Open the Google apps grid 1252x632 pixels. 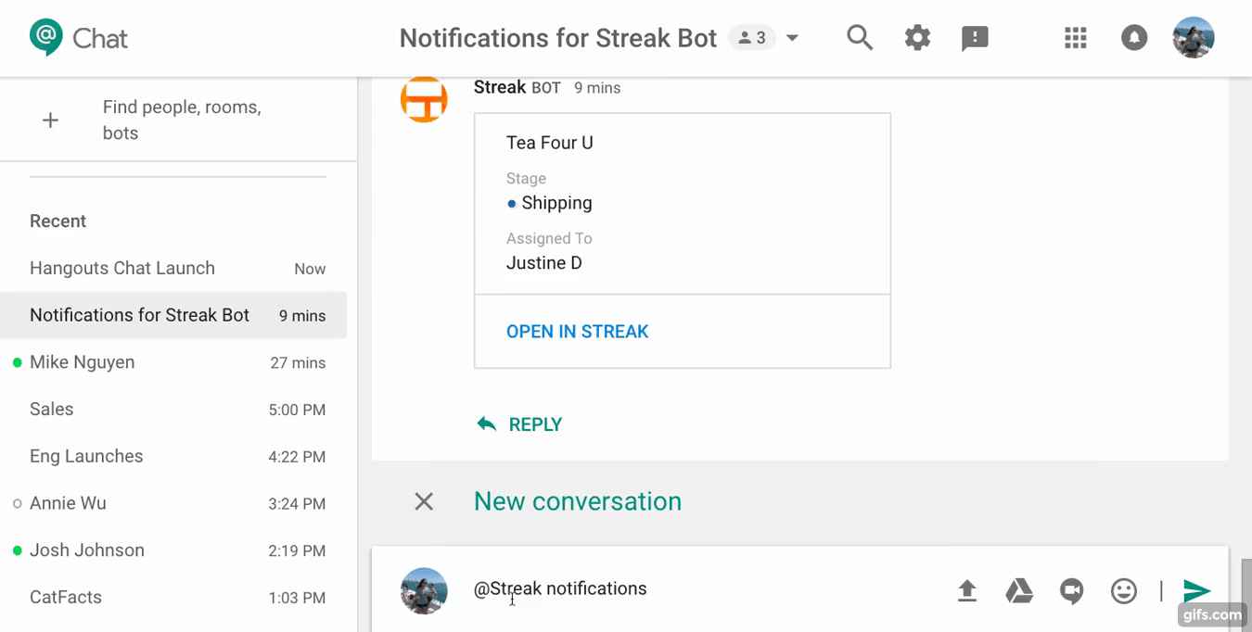[x=1076, y=38]
